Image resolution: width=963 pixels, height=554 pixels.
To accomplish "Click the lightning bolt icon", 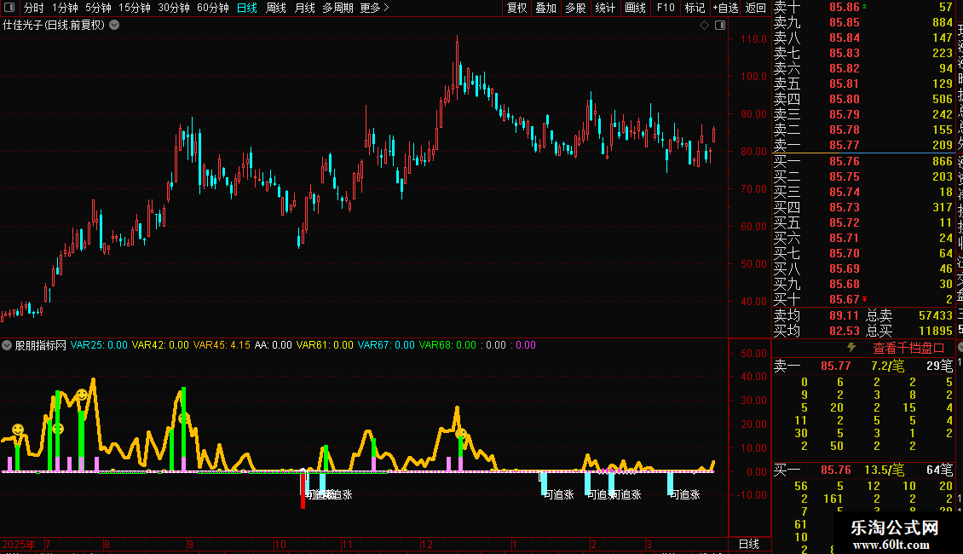I will 851,348.
